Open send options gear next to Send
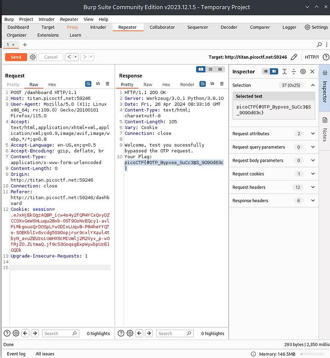The image size is (330, 358). pyautogui.click(x=33, y=57)
